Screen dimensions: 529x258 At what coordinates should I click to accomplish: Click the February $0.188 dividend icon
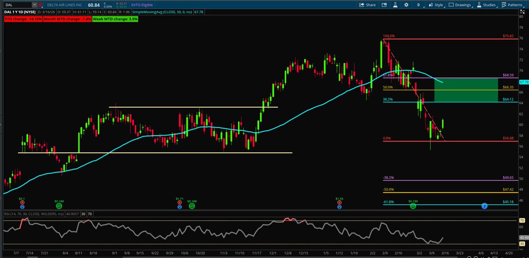point(413,206)
